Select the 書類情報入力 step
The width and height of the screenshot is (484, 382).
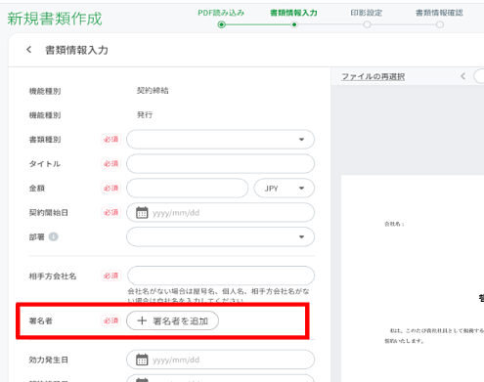[293, 18]
